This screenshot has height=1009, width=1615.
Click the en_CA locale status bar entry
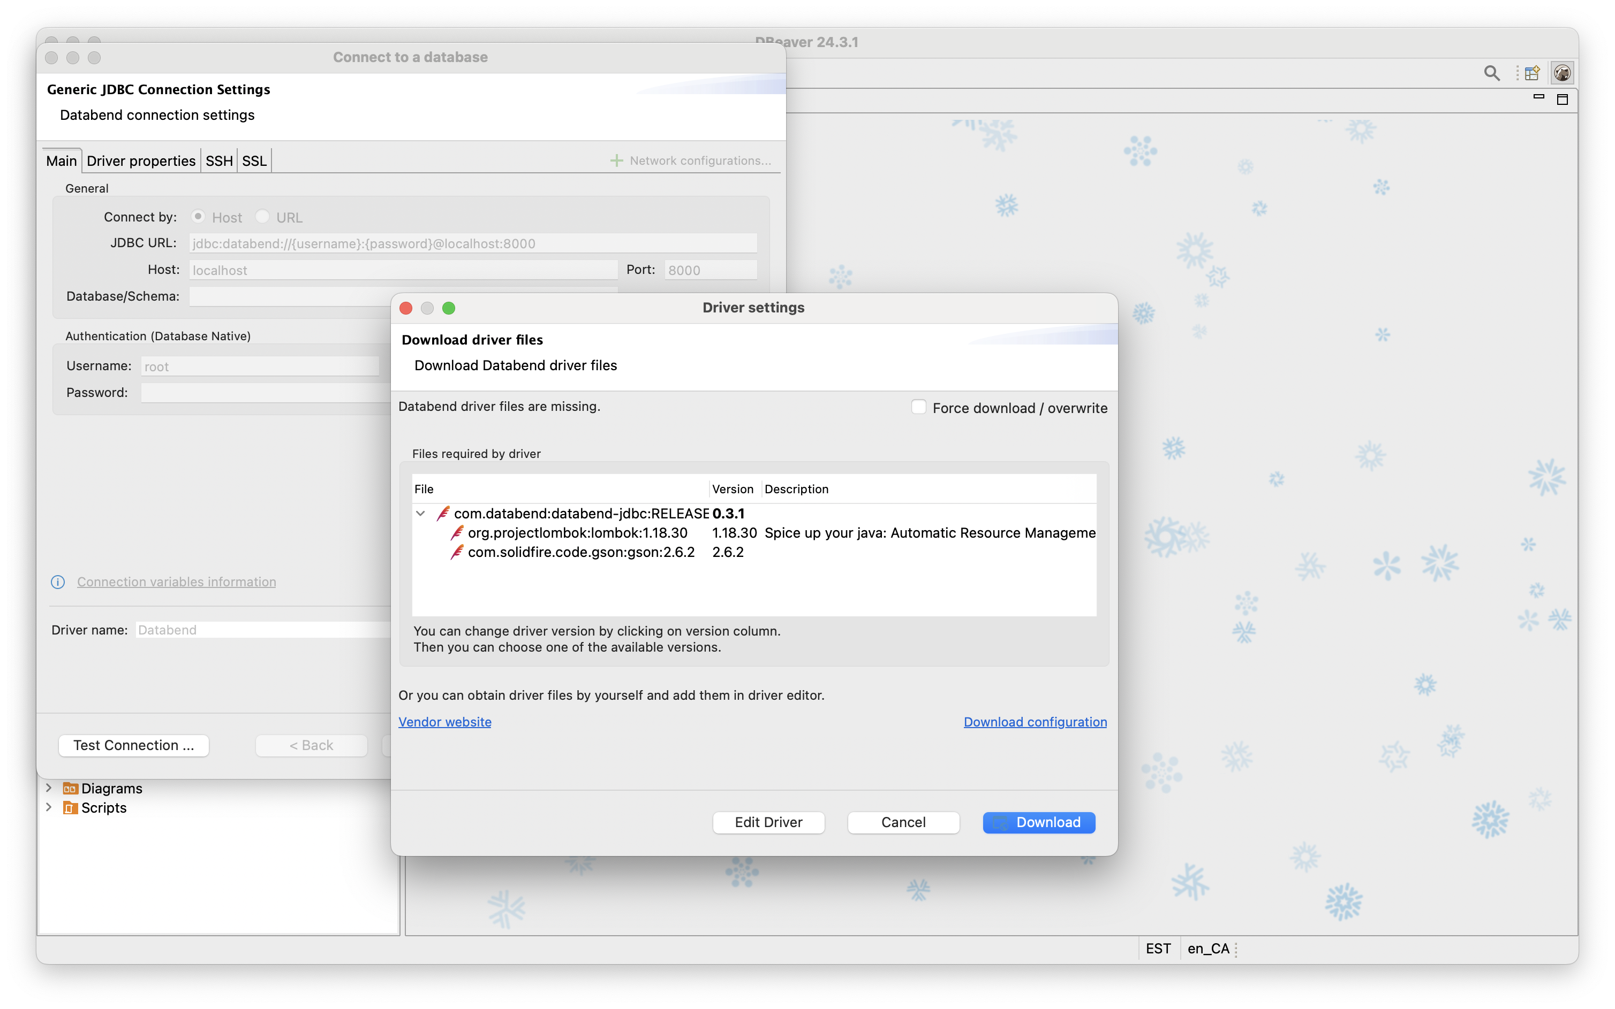pyautogui.click(x=1208, y=948)
